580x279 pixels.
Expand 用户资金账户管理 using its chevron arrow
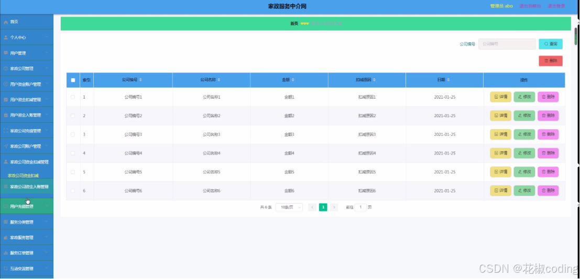(x=47, y=83)
